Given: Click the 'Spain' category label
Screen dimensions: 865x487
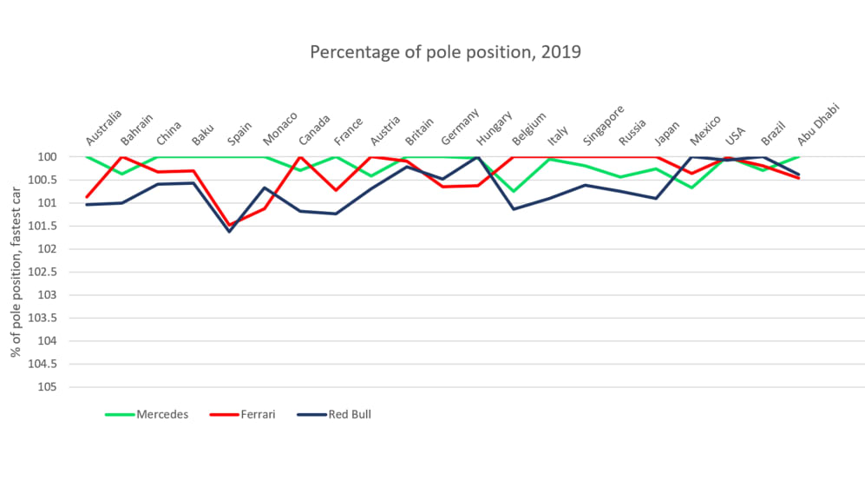Looking at the screenshot, I should point(240,133).
